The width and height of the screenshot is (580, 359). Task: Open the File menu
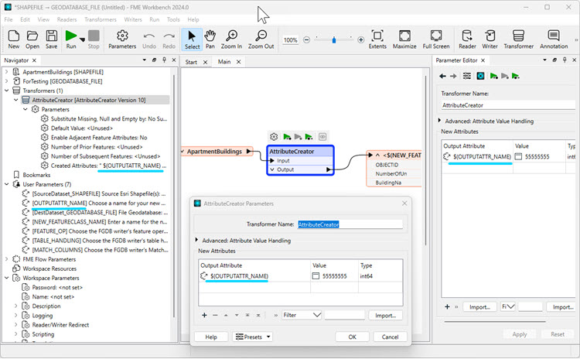9,19
